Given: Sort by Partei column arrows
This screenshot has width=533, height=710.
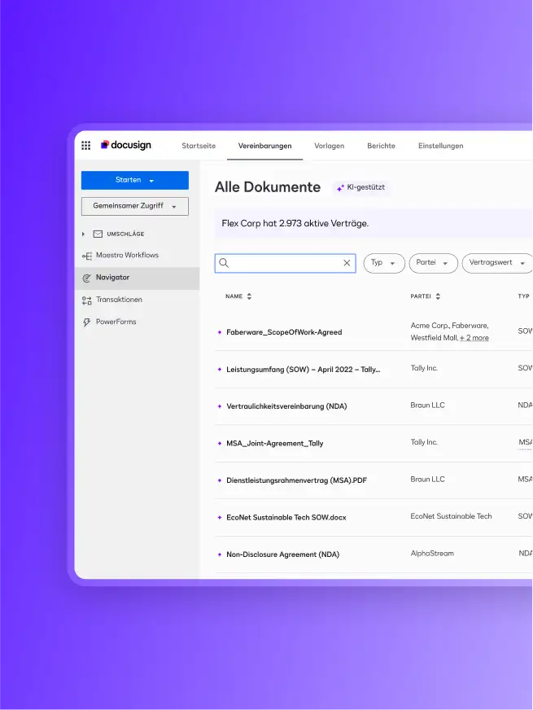Looking at the screenshot, I should coord(438,296).
